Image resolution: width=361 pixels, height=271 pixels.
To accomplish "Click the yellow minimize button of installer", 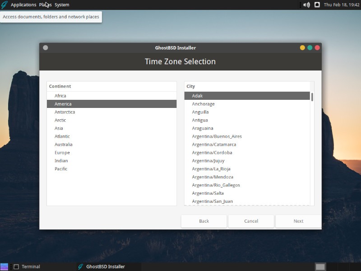I will coord(302,47).
